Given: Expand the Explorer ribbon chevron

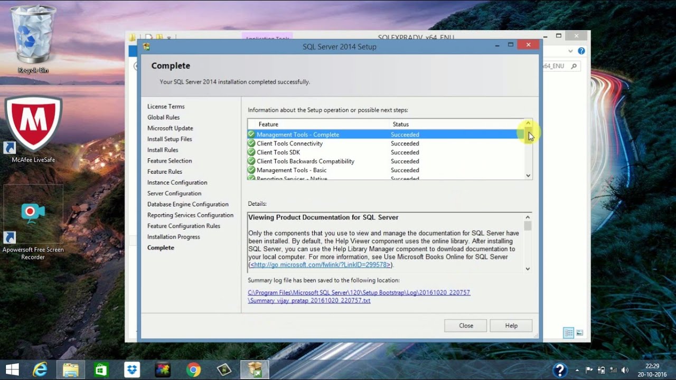Looking at the screenshot, I should pyautogui.click(x=570, y=51).
